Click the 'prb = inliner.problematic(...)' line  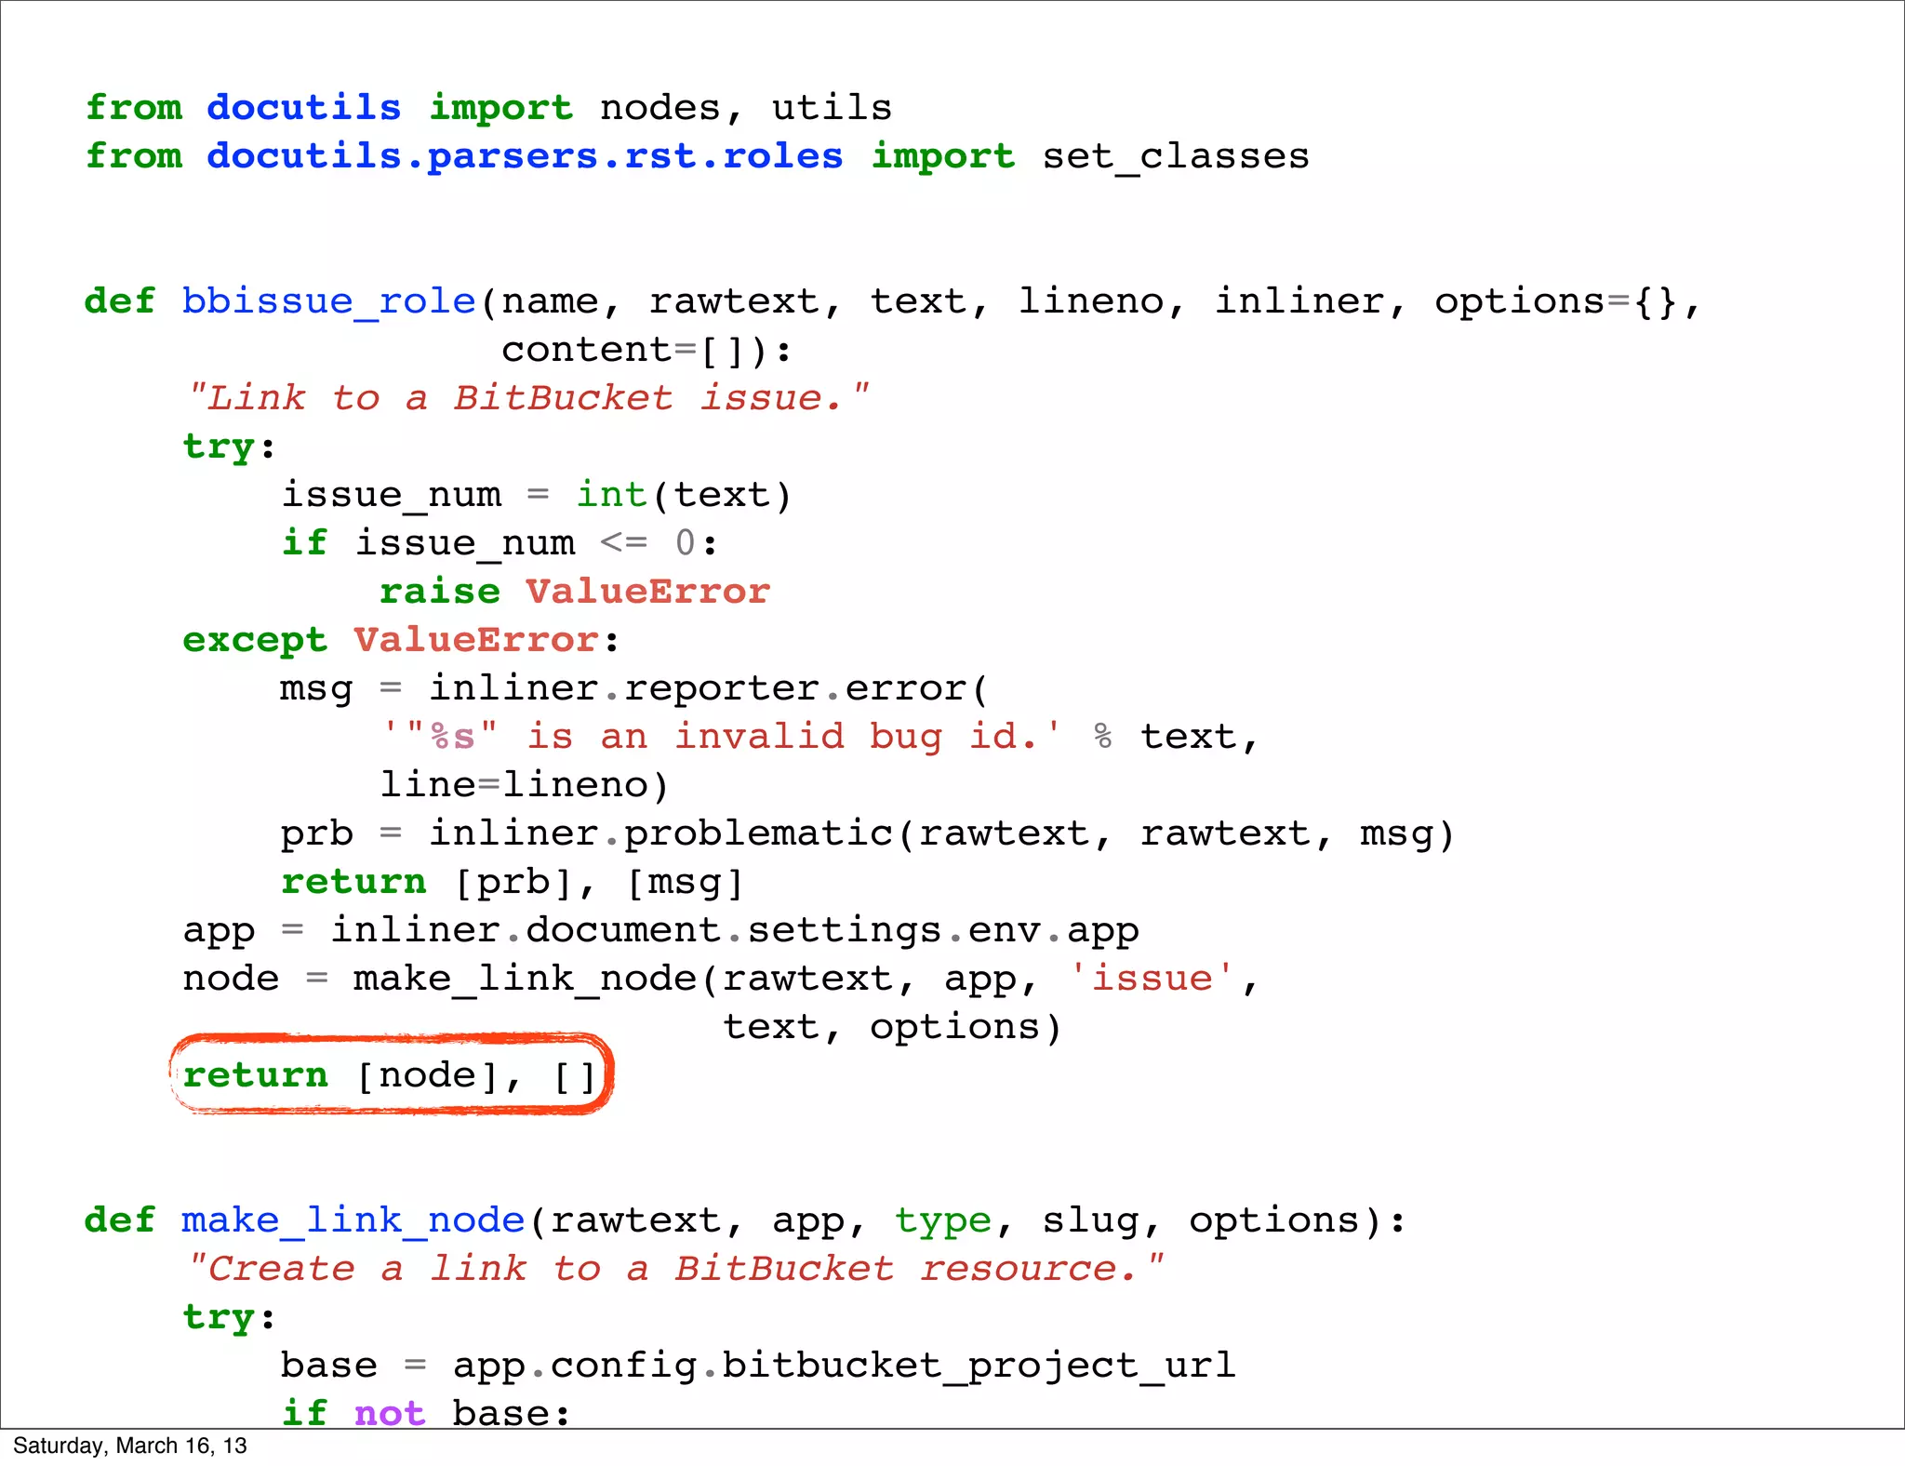coord(867,833)
